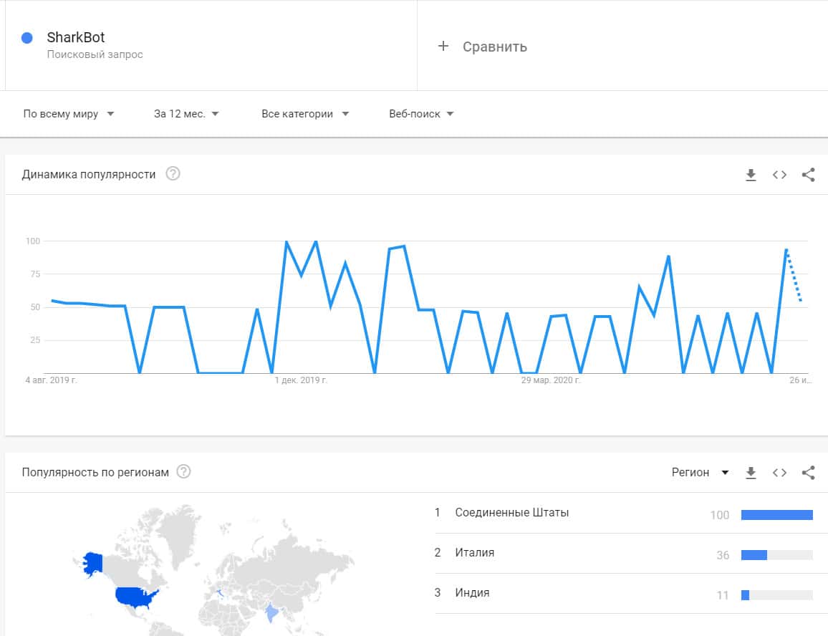
Task: Download the interest over time chart data
Action: 751,175
